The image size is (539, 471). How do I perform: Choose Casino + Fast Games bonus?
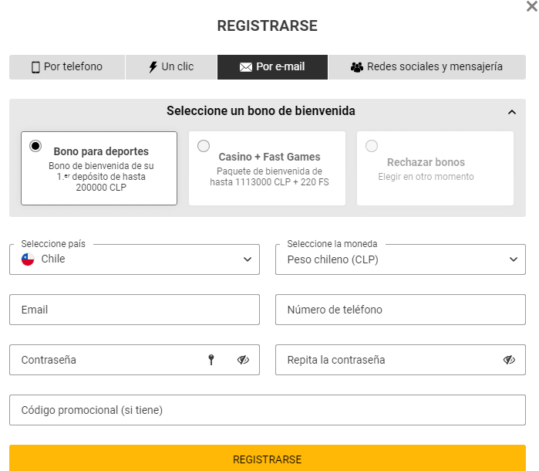coord(204,146)
